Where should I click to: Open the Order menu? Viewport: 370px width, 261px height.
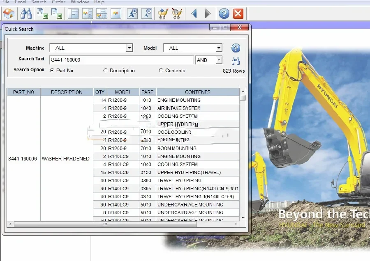tap(58, 2)
